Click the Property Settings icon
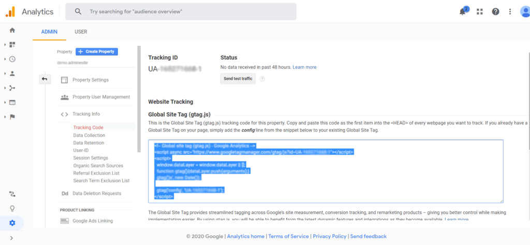 [x=64, y=80]
